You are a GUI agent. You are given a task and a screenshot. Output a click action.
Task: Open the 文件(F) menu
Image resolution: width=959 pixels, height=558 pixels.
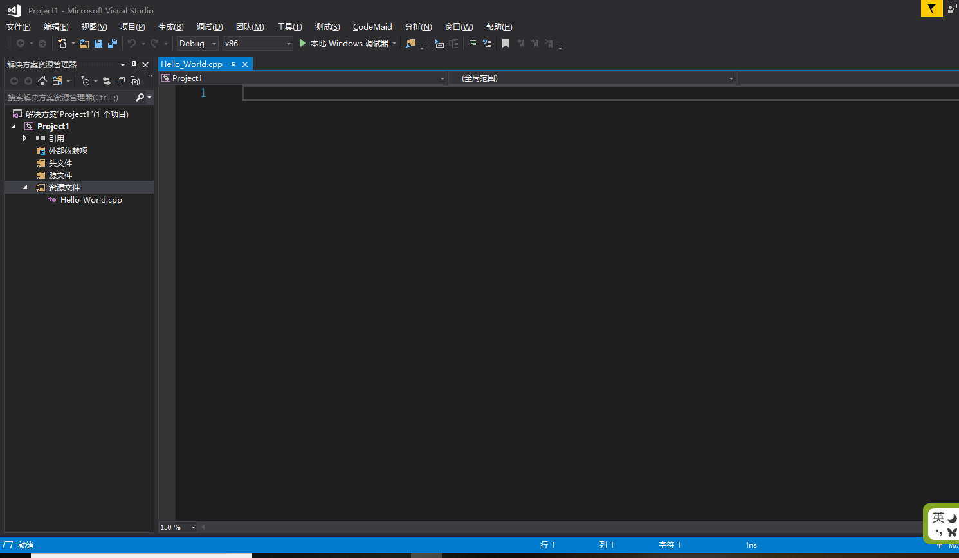(x=18, y=27)
